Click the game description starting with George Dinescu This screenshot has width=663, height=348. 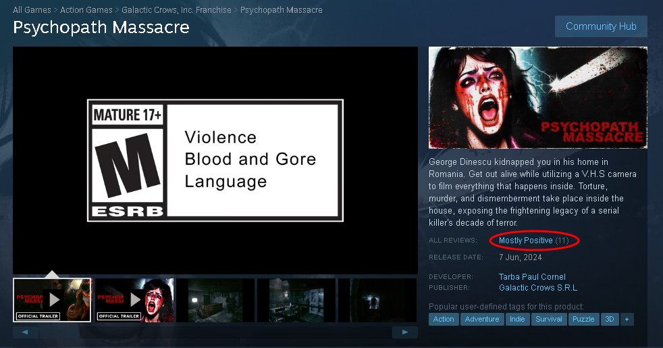coord(533,192)
